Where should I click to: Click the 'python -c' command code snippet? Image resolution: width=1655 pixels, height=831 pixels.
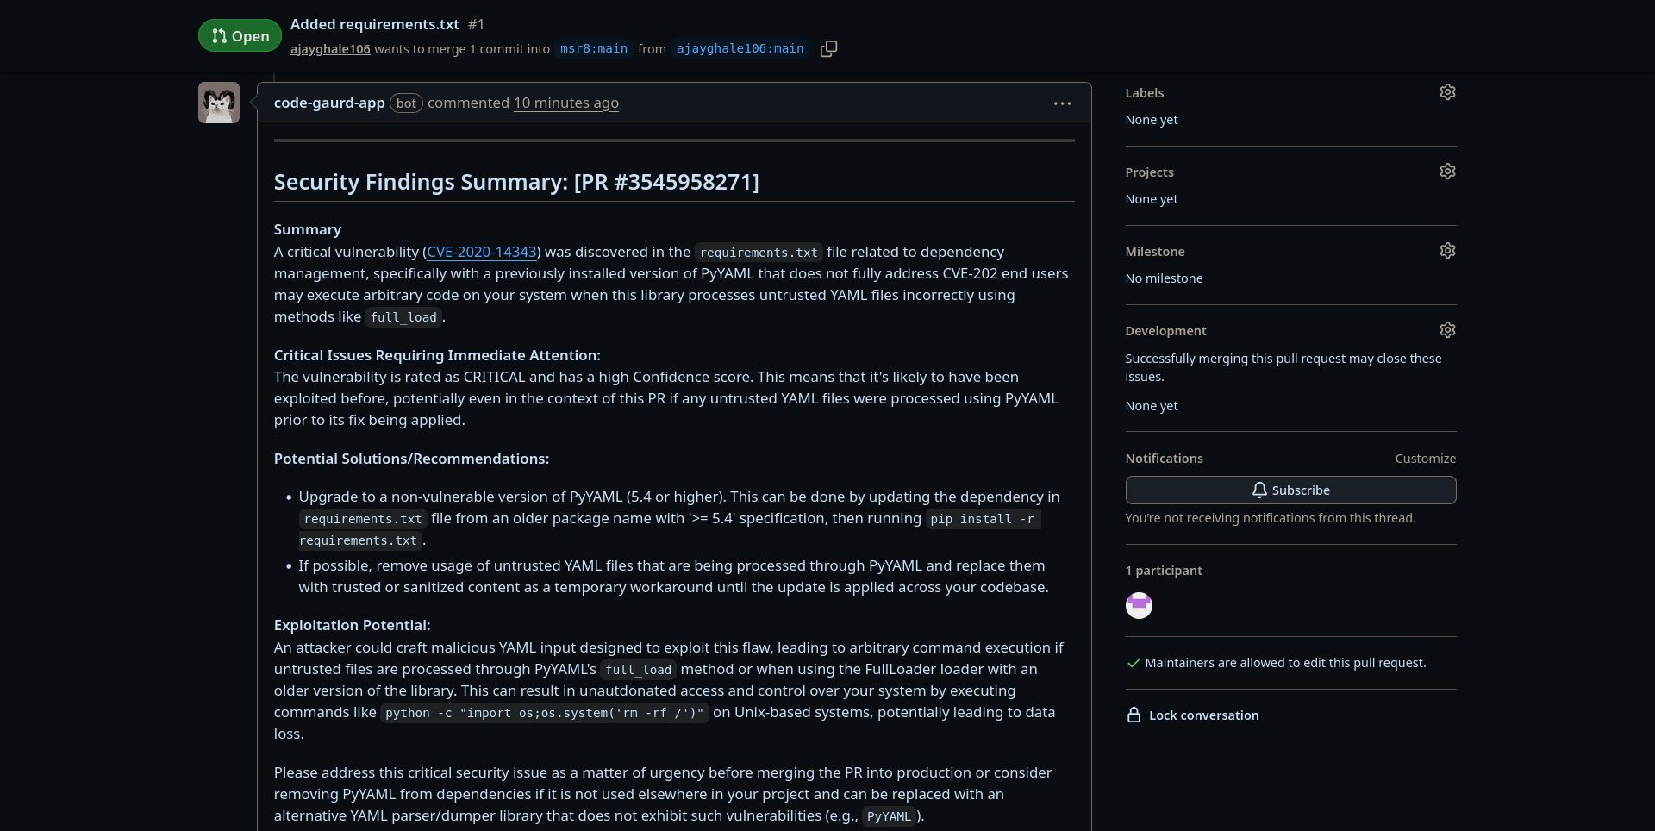click(x=545, y=713)
